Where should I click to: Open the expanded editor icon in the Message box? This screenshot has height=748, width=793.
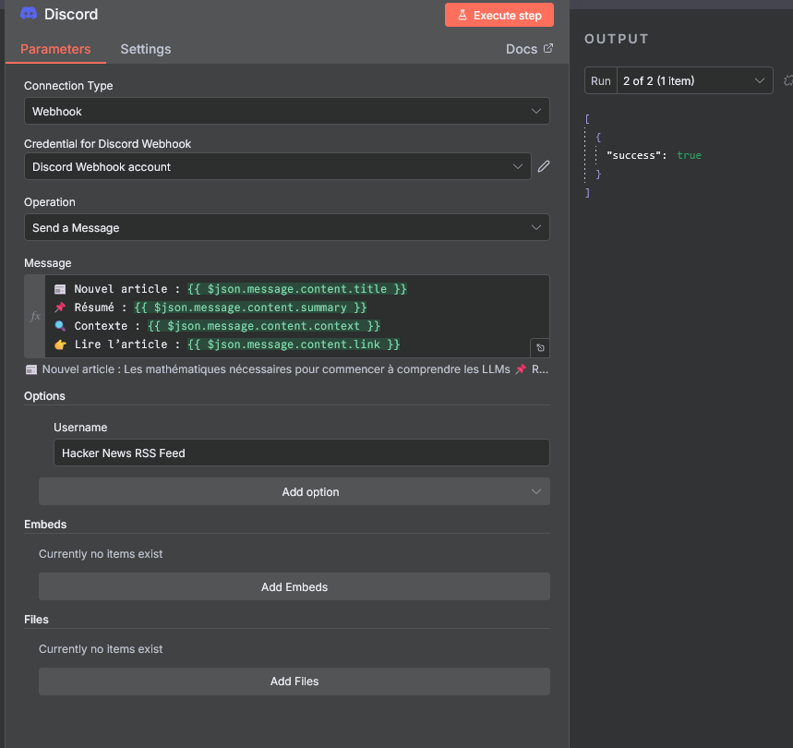coord(540,348)
